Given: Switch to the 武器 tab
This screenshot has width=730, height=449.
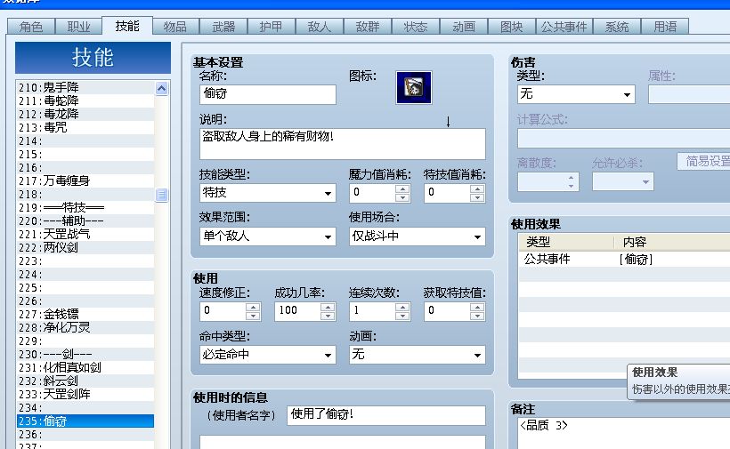Looking at the screenshot, I should (x=223, y=27).
